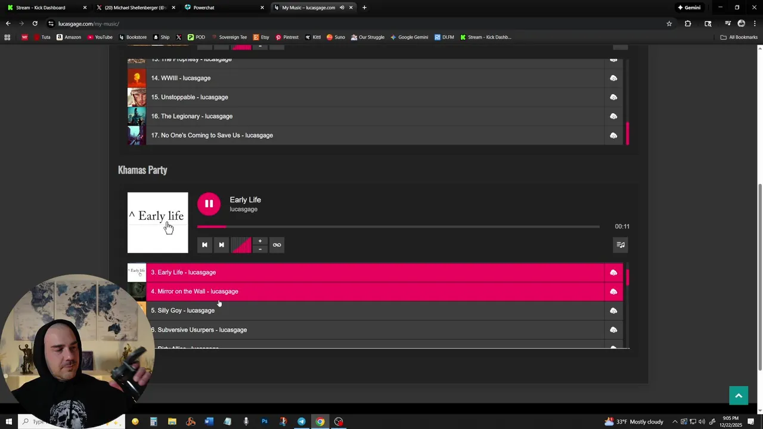Click the Unstoppable track thumbnail
Image resolution: width=763 pixels, height=429 pixels.
[x=137, y=97]
